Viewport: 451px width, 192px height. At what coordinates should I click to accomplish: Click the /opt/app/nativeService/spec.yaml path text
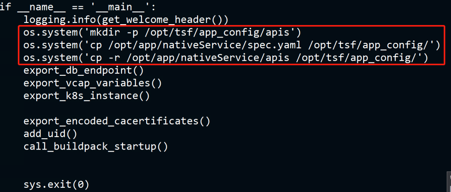coord(206,45)
